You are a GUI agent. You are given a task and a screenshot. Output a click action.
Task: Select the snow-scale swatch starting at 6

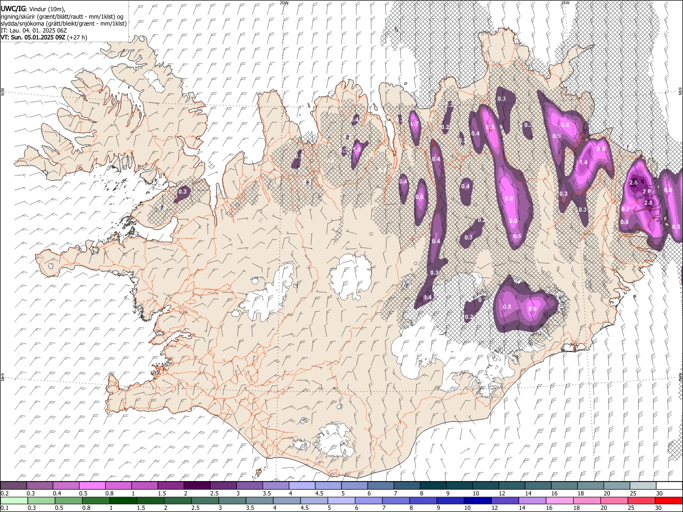coord(380,485)
